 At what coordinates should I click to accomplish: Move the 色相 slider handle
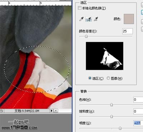[x=112, y=105]
